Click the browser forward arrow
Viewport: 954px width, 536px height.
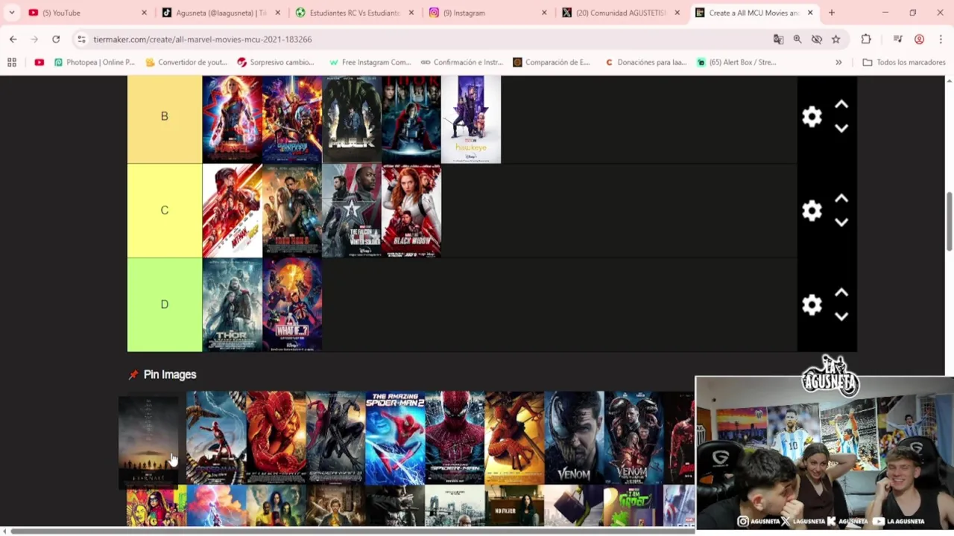(34, 39)
